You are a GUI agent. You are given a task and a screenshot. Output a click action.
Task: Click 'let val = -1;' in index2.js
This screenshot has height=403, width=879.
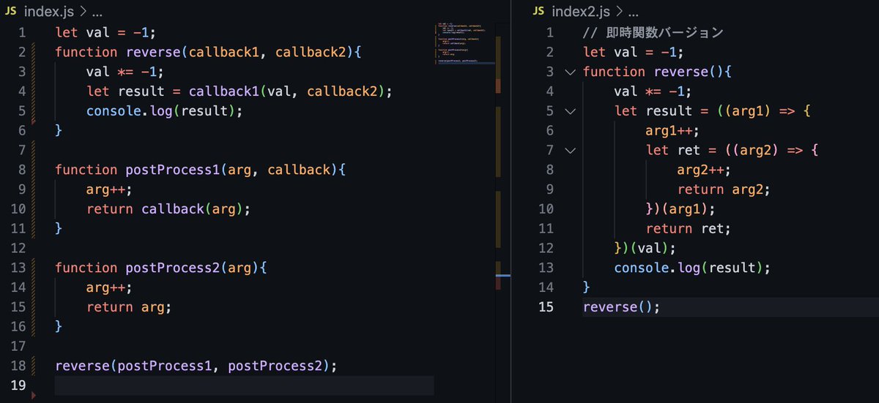(x=634, y=52)
